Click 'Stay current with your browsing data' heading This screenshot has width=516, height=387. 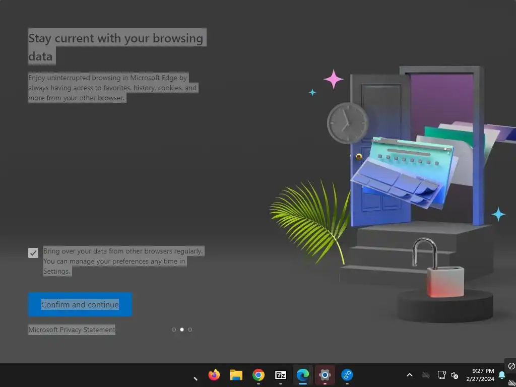tap(116, 47)
